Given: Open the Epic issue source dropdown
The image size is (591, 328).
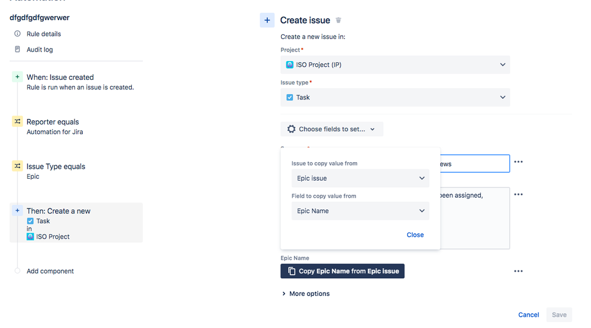Looking at the screenshot, I should click(x=360, y=178).
